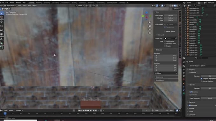Select the Move tool in the left toolbar
The height and width of the screenshot is (121, 216).
pos(2,22)
